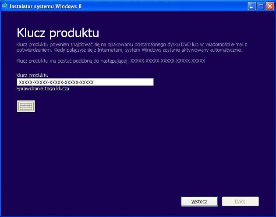Image resolution: width=276 pixels, height=217 pixels.
Task: Go back with the Wstecz button
Action: pos(199,202)
